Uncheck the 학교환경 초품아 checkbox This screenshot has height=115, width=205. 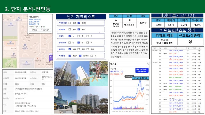[70, 56]
